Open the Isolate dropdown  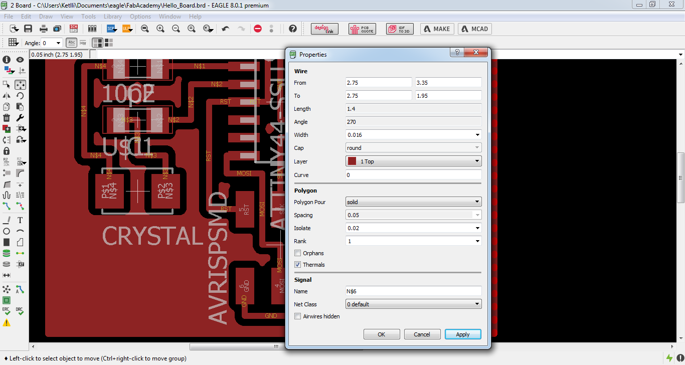coord(477,228)
